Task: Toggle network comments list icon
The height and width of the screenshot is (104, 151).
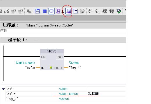Action: tap(75, 11)
